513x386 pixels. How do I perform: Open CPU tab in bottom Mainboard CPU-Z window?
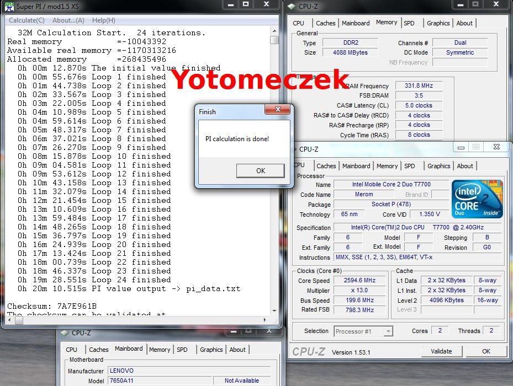[x=71, y=350]
